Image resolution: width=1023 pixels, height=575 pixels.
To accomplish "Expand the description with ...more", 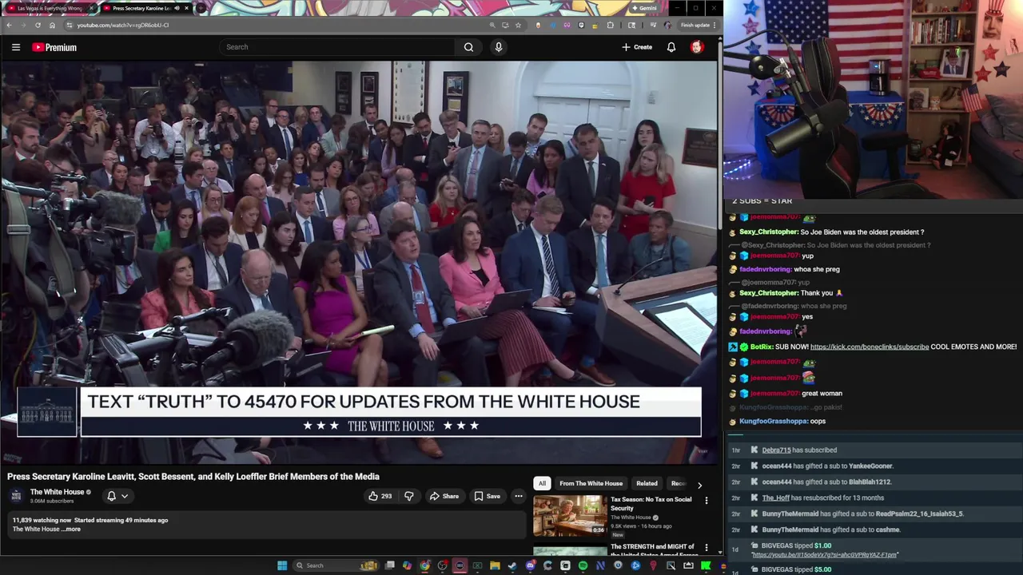I will [72, 529].
